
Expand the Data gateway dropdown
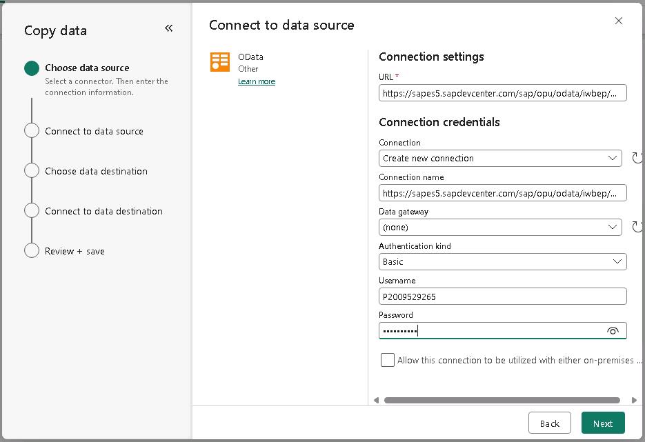(502, 227)
